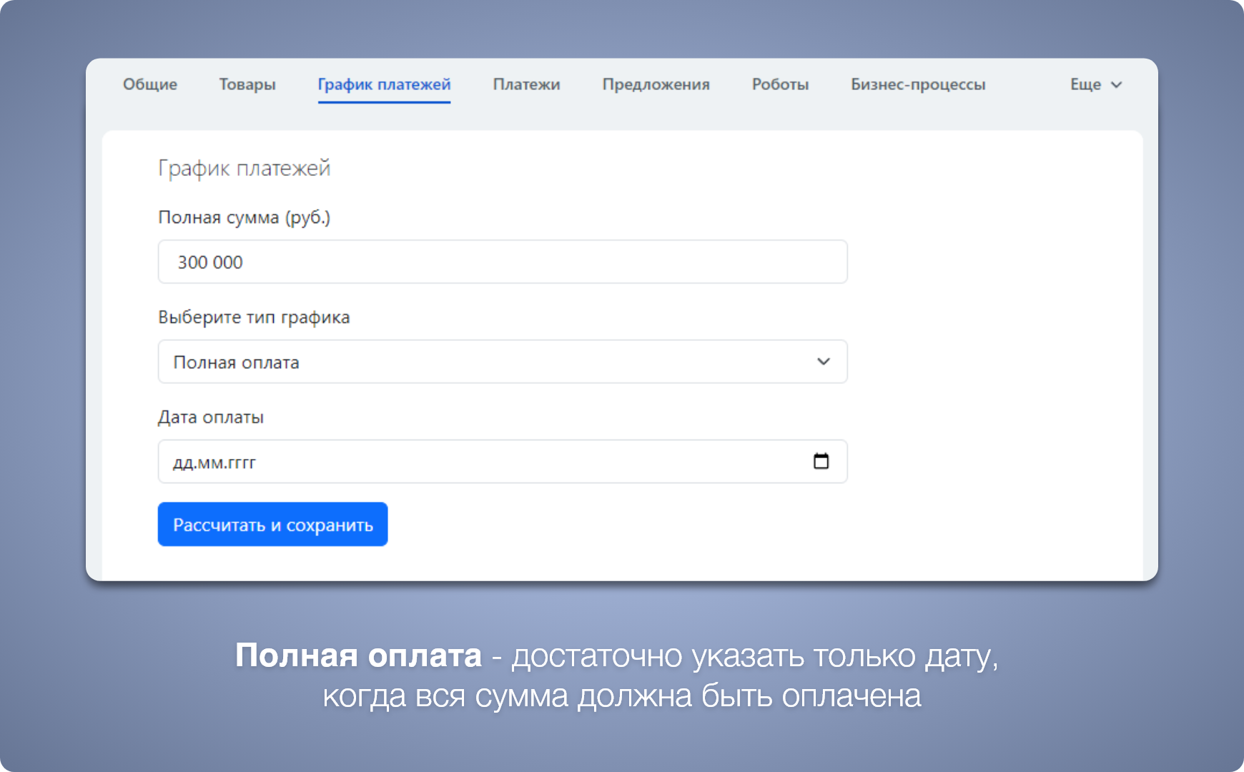Click the Выберите тип графика label

tap(254, 317)
